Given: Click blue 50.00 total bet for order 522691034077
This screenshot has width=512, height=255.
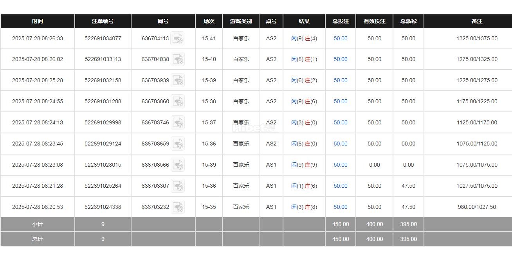Looking at the screenshot, I should pyautogui.click(x=341, y=38).
